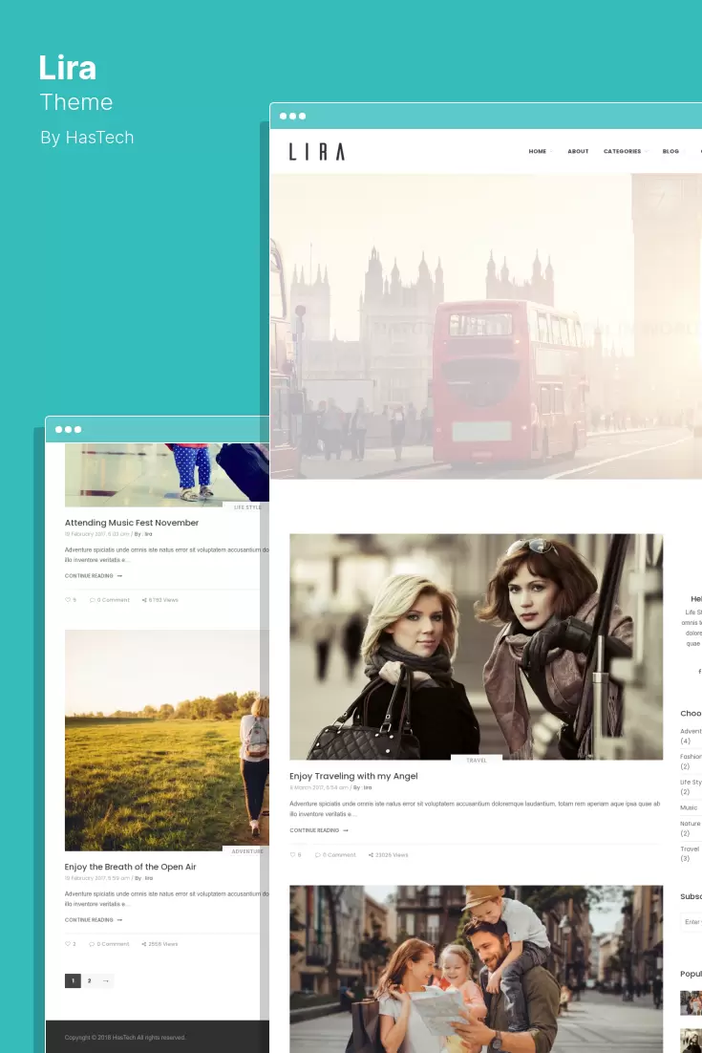The image size is (702, 1053).
Task: Click the author name lira under Attending Music Fest November
Action: [148, 534]
